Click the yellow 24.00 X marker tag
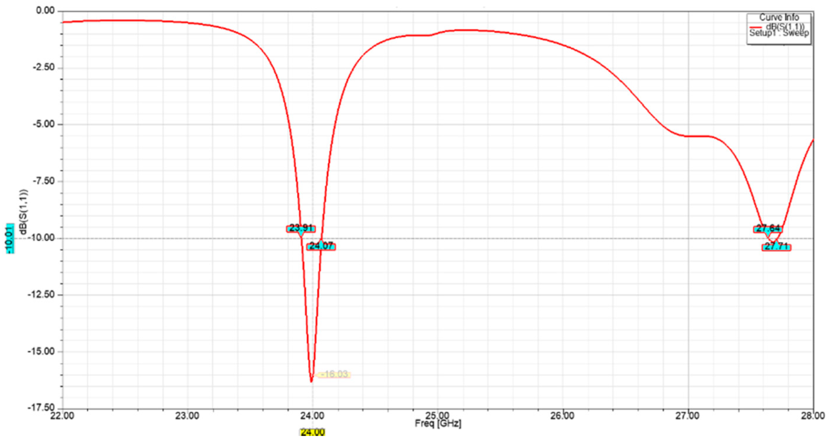Viewport: 832px width, 443px height. (312, 432)
